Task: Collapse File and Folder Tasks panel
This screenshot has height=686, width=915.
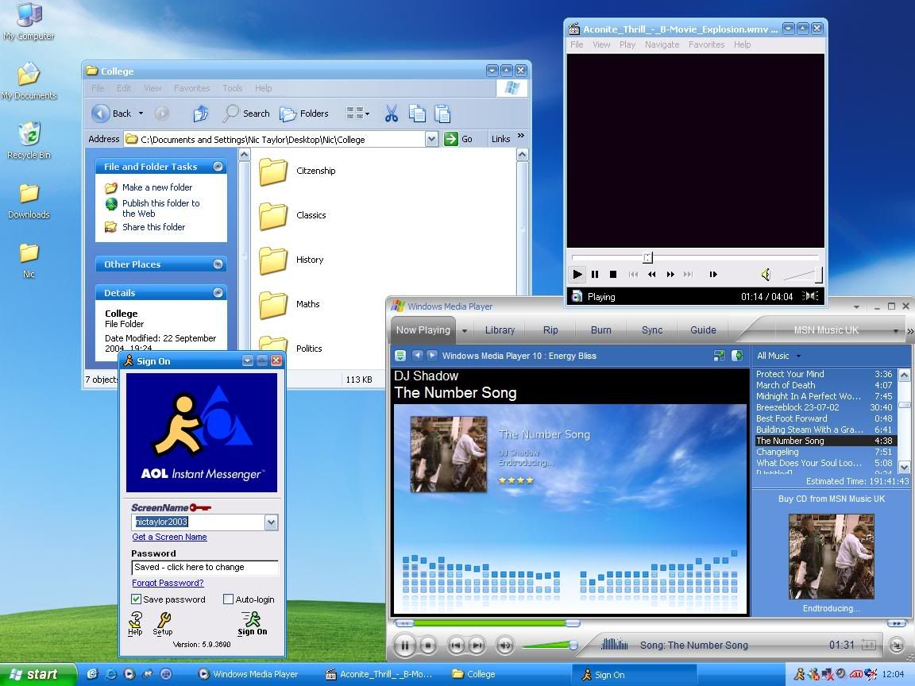Action: pyautogui.click(x=218, y=166)
